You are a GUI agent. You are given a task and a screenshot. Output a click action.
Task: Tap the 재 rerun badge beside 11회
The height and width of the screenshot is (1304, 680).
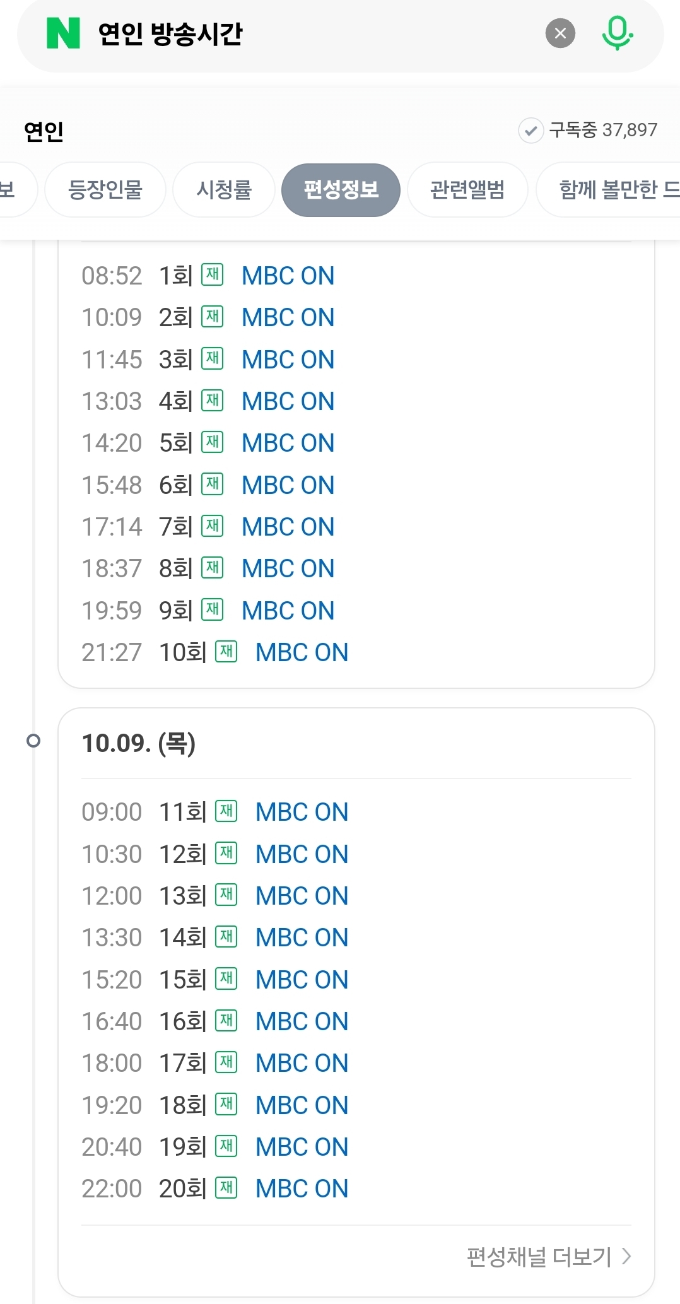click(x=226, y=811)
